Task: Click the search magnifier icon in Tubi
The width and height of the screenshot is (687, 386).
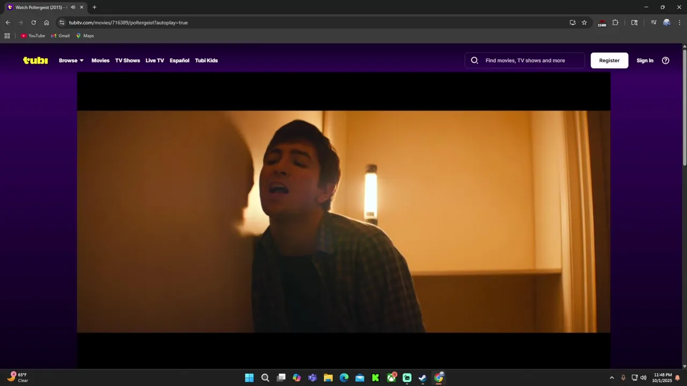Action: 474,61
